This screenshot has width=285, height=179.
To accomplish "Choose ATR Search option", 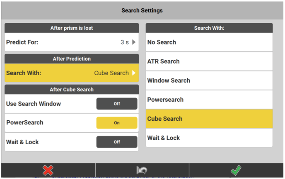I will point(209,61).
